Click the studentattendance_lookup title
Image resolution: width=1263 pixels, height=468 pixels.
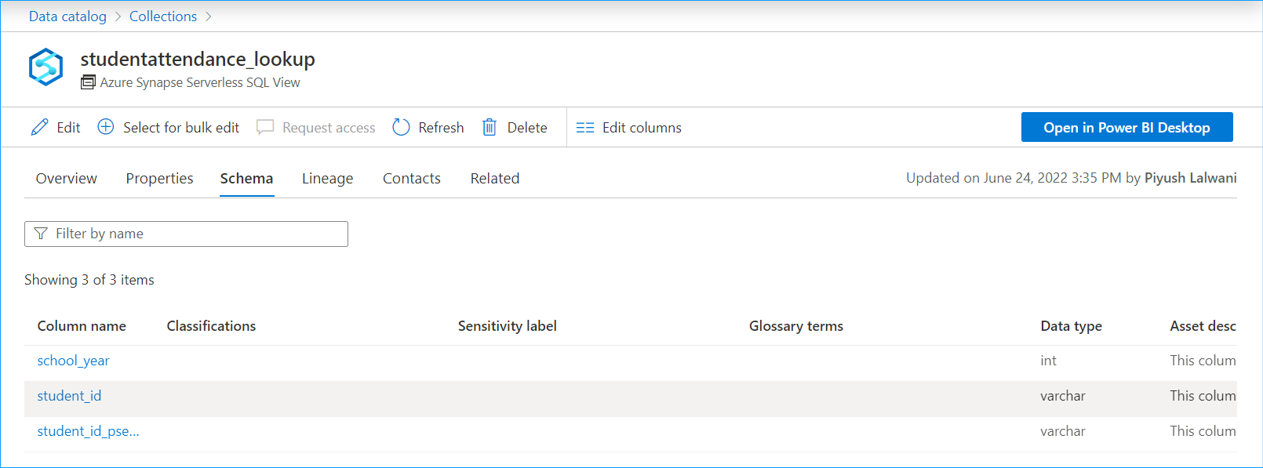198,60
